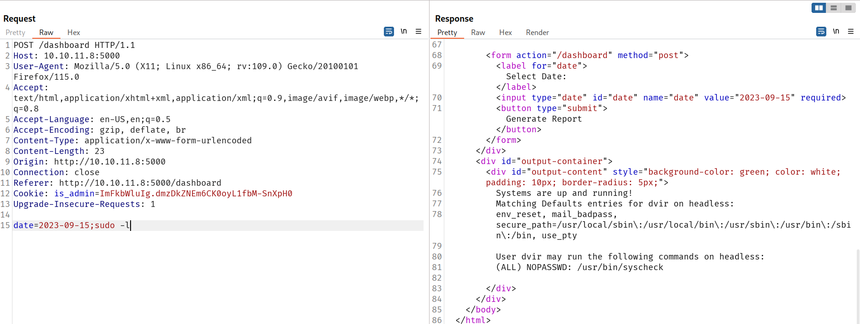Click 'User dvir may run the following commands' line

[630, 257]
